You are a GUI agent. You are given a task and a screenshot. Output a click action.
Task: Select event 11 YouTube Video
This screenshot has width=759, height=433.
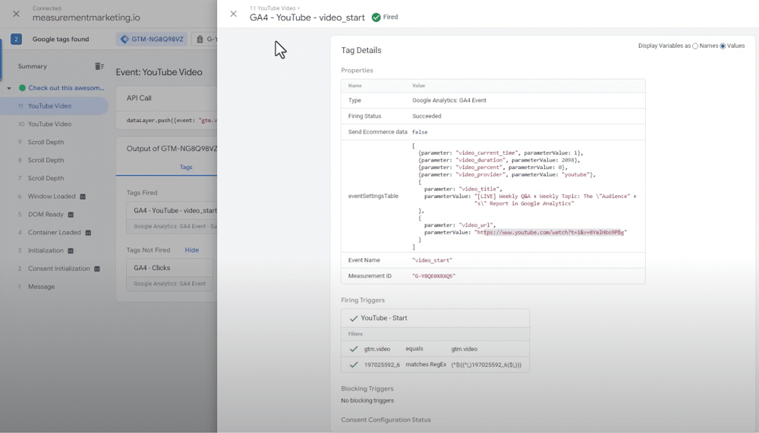click(54, 106)
